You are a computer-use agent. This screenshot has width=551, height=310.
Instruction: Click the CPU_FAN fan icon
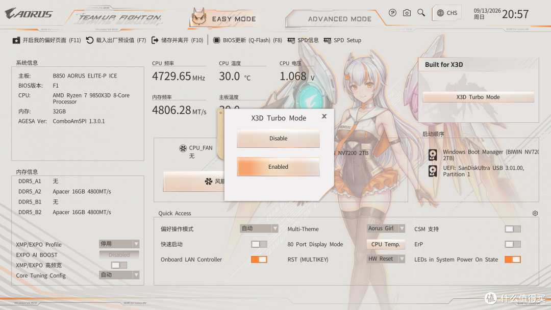[x=183, y=148]
